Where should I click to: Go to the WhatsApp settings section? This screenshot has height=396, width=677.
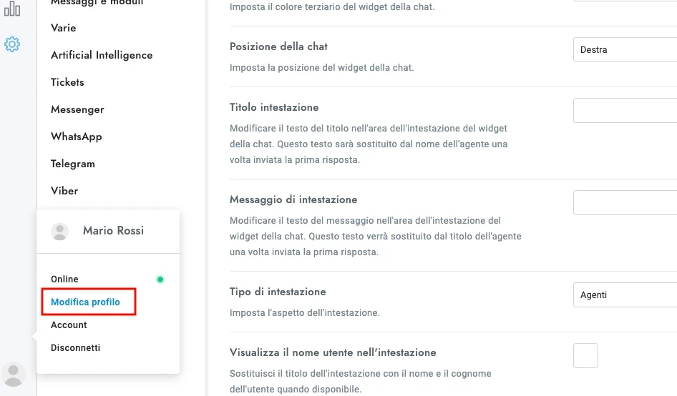tap(77, 137)
